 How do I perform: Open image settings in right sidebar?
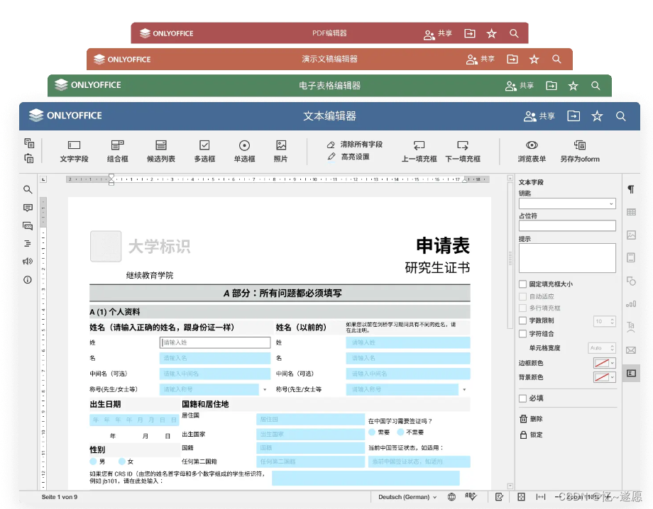(x=630, y=235)
